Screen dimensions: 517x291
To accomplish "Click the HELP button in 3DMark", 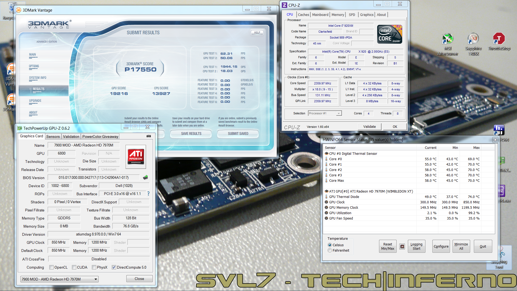I will coord(257,32).
